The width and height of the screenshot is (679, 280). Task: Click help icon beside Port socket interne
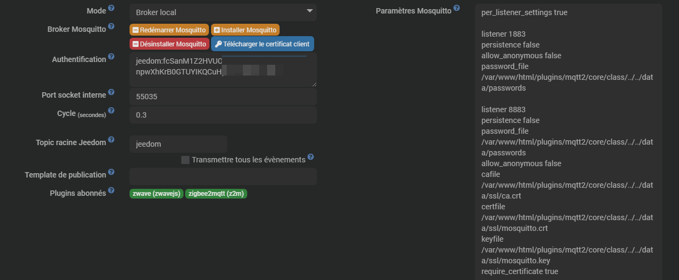111,92
